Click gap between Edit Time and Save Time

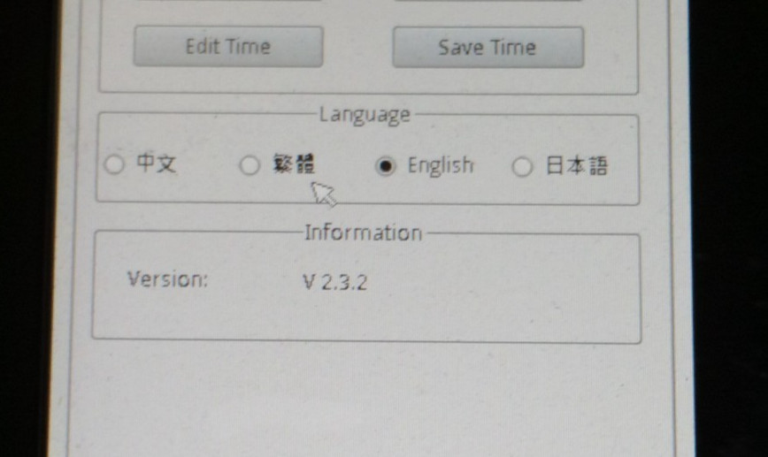click(357, 47)
